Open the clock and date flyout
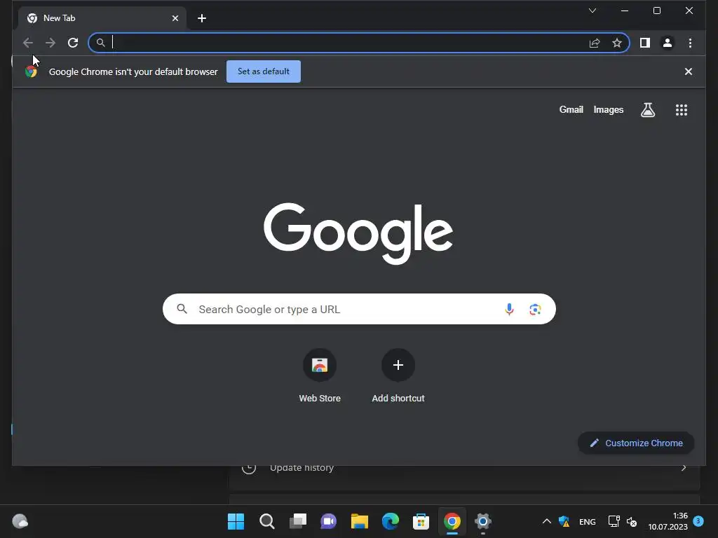Viewport: 718px width, 538px height. 668,521
